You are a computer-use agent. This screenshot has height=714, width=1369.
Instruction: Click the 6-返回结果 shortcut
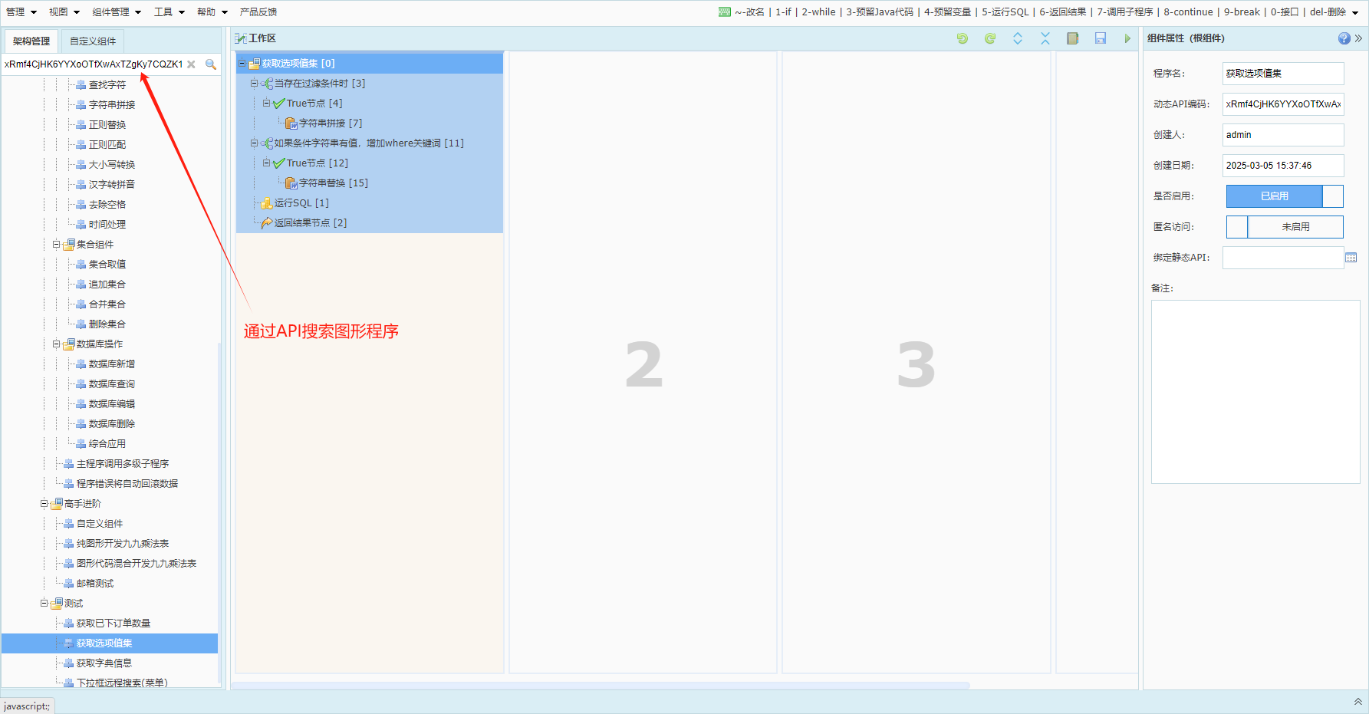[1063, 12]
